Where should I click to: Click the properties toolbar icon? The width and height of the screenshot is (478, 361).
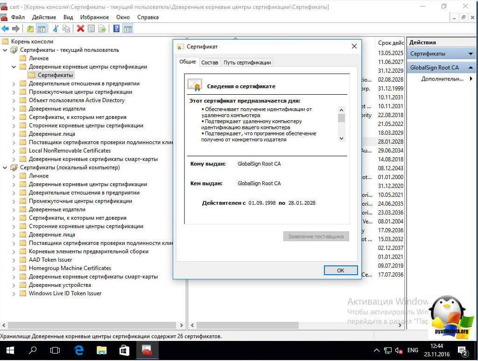click(x=91, y=28)
